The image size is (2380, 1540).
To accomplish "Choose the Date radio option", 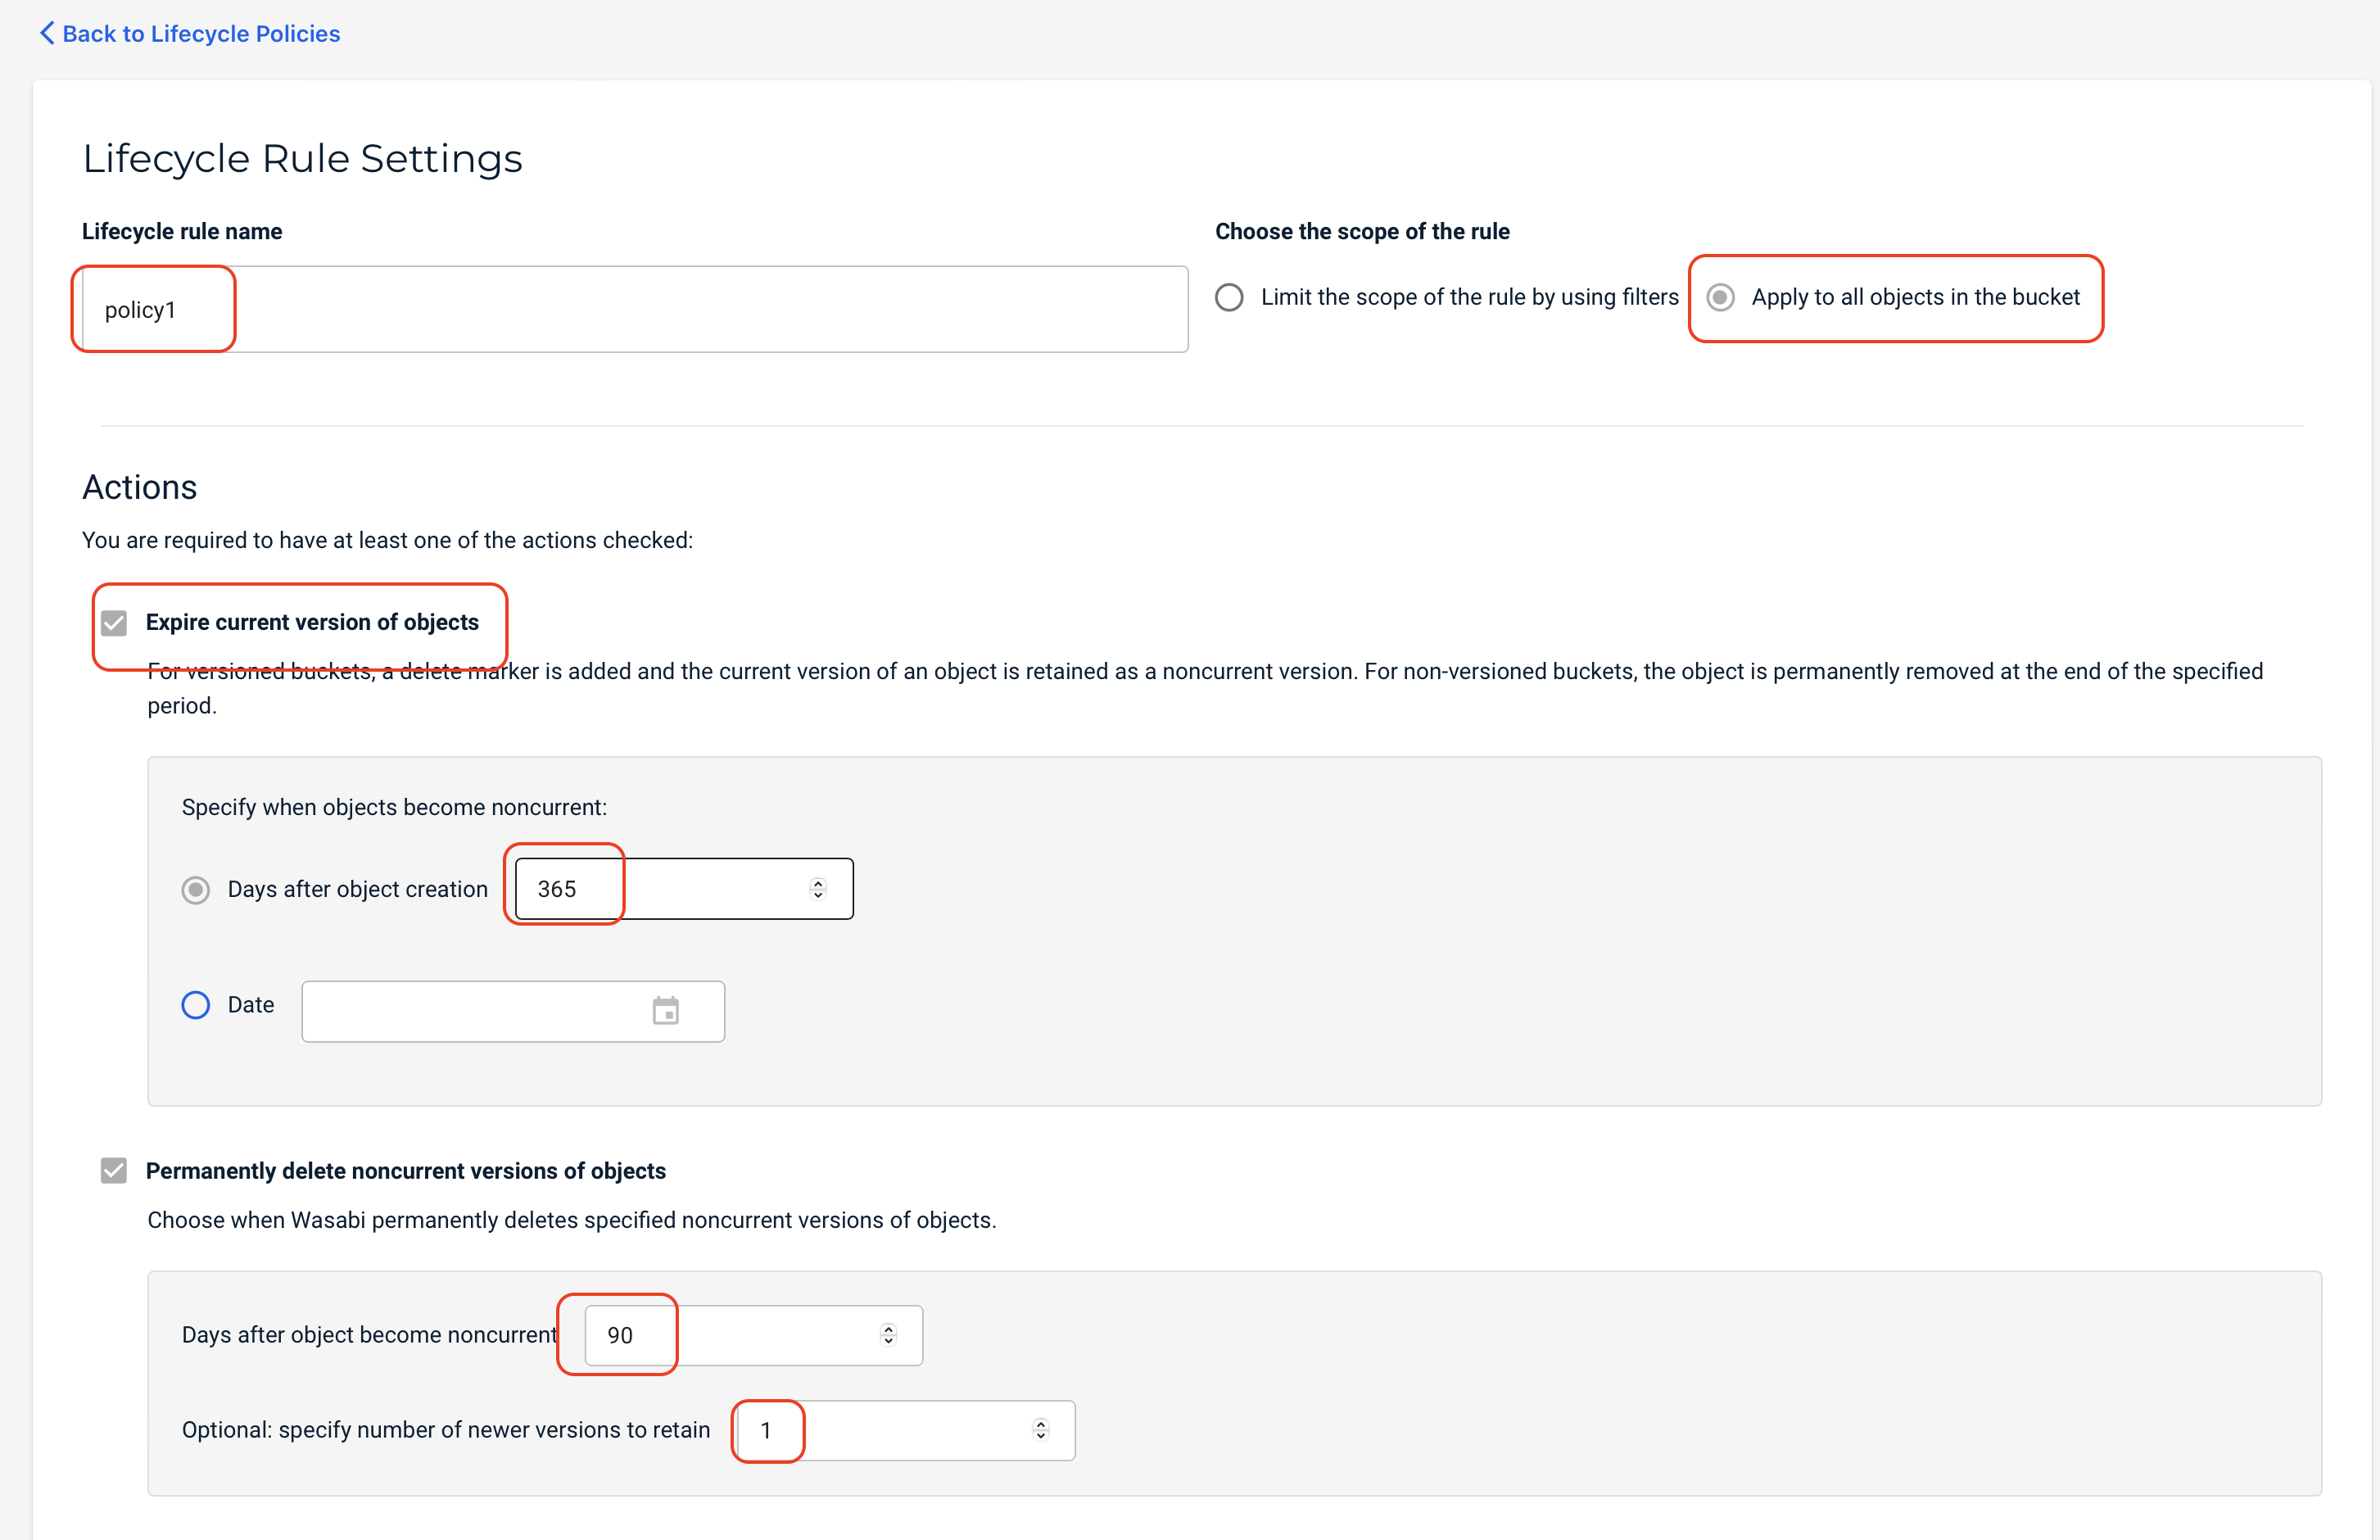I will click(196, 1004).
